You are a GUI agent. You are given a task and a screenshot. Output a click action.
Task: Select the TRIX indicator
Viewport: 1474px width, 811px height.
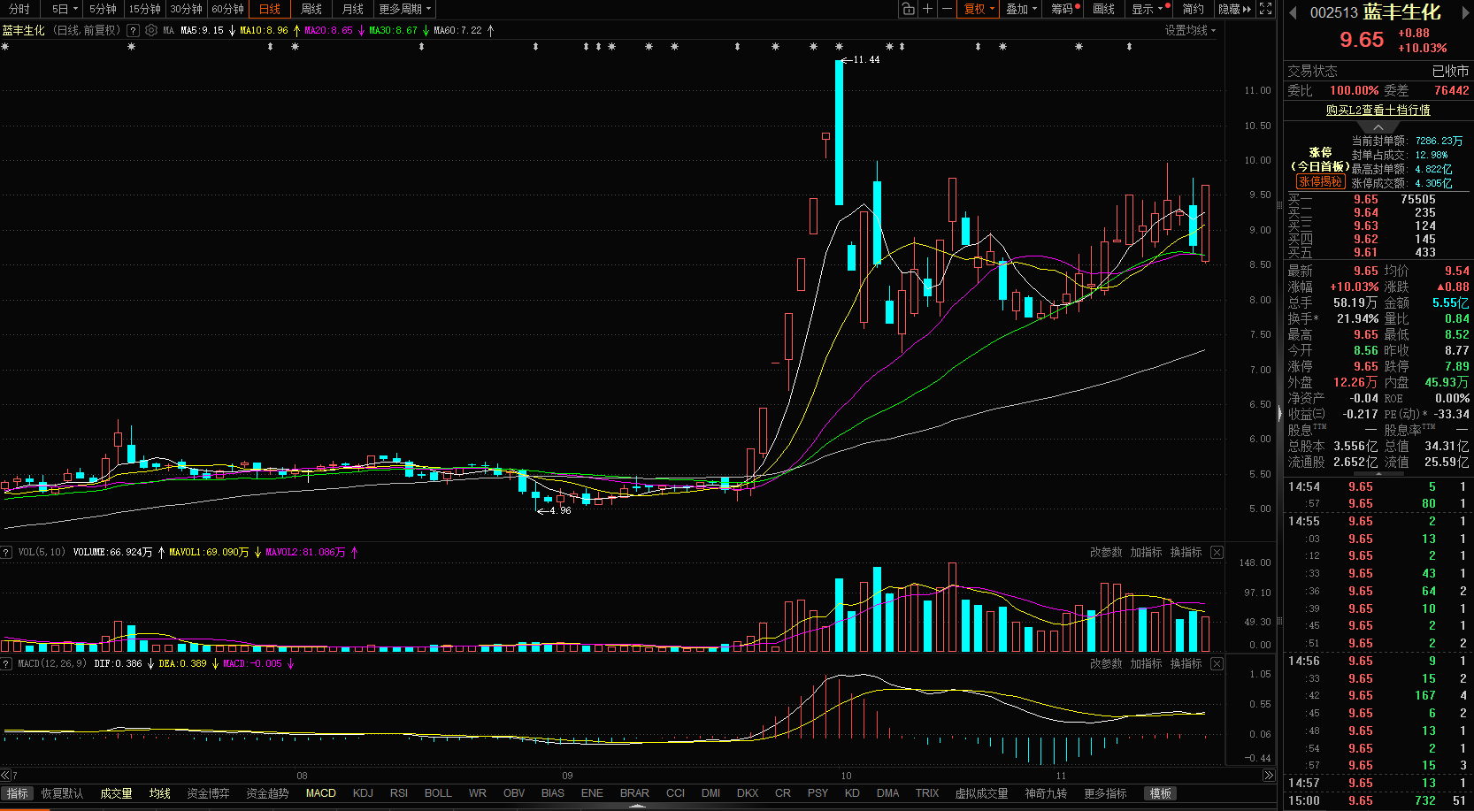point(927,793)
